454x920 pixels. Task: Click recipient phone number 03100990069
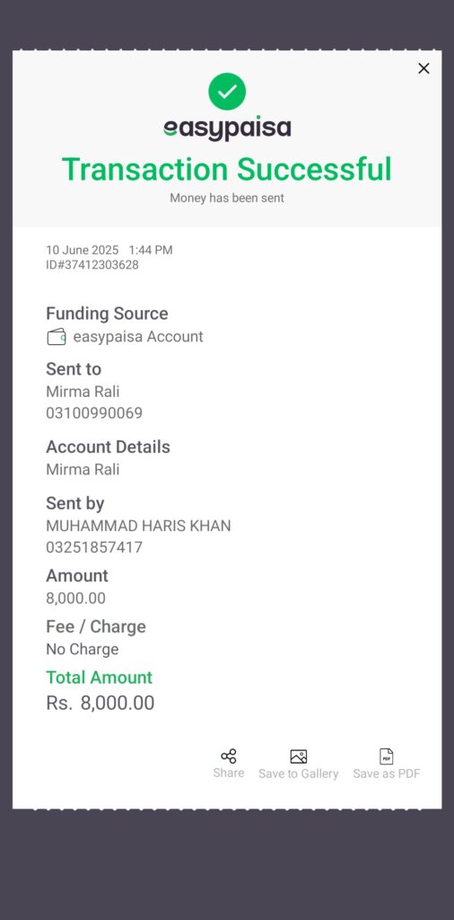coord(94,413)
